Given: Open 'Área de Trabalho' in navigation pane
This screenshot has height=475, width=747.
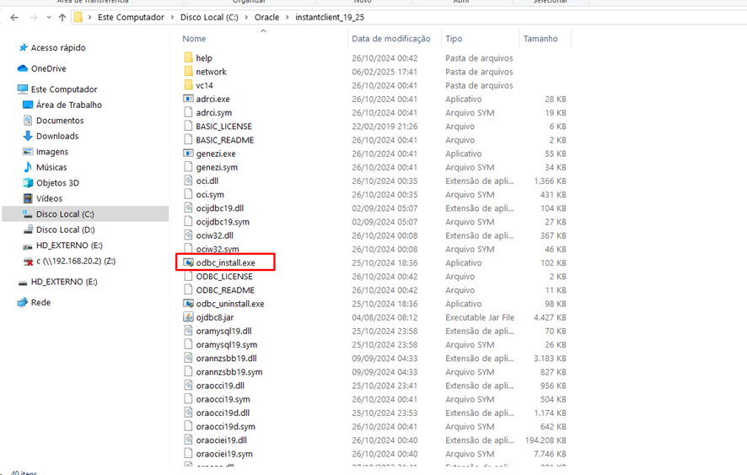Looking at the screenshot, I should [x=69, y=105].
